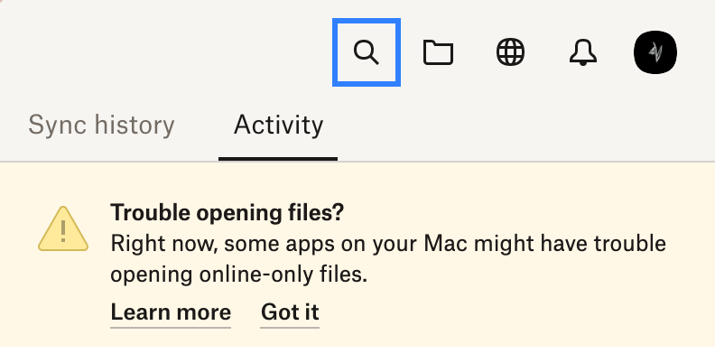Click the blank banner area right of Got it

[x=506, y=312]
